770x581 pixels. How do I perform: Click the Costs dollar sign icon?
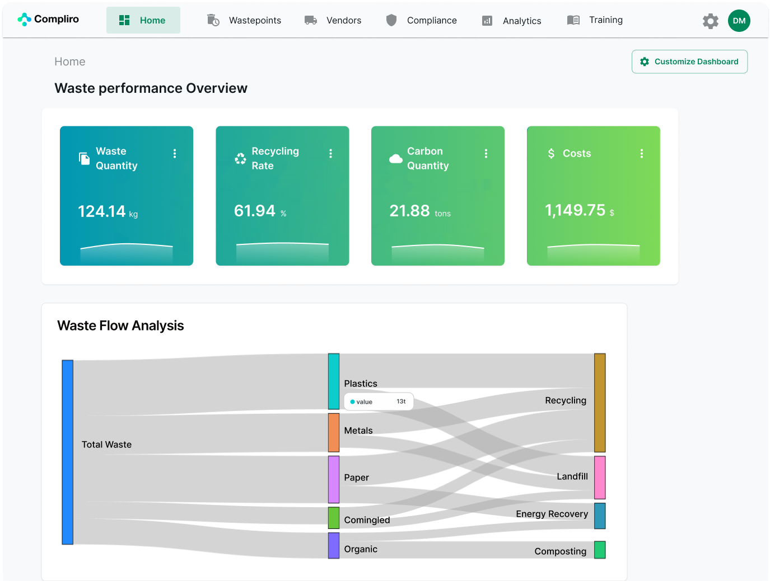(551, 153)
